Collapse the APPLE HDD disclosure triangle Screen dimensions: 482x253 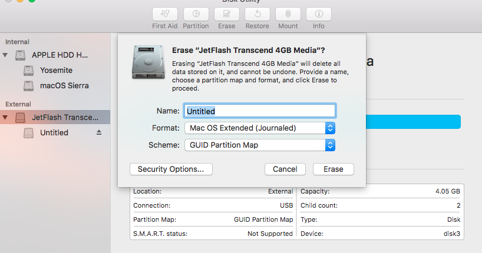coord(6,55)
